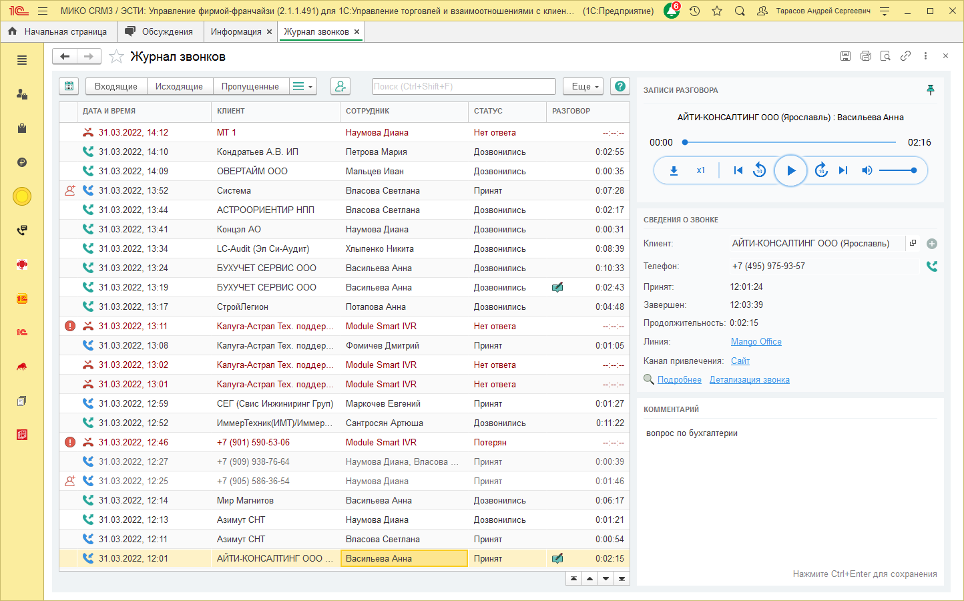Click the green contact person icon in toolbar
Viewport: 964px width, 601px height.
tap(340, 87)
